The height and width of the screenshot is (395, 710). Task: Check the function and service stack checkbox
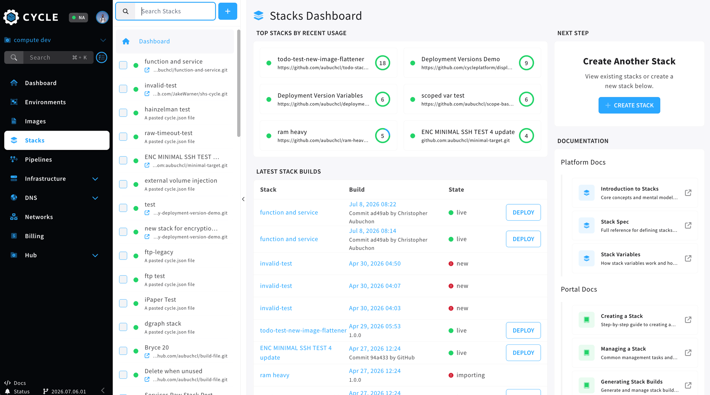(123, 65)
